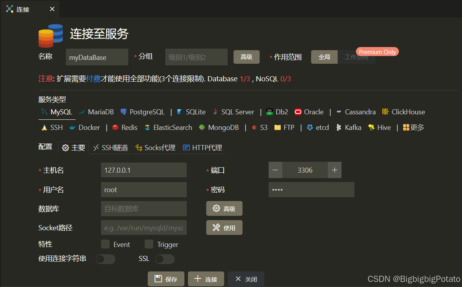Click 高级 button with gear icon
The image size is (462, 287).
coord(224,208)
